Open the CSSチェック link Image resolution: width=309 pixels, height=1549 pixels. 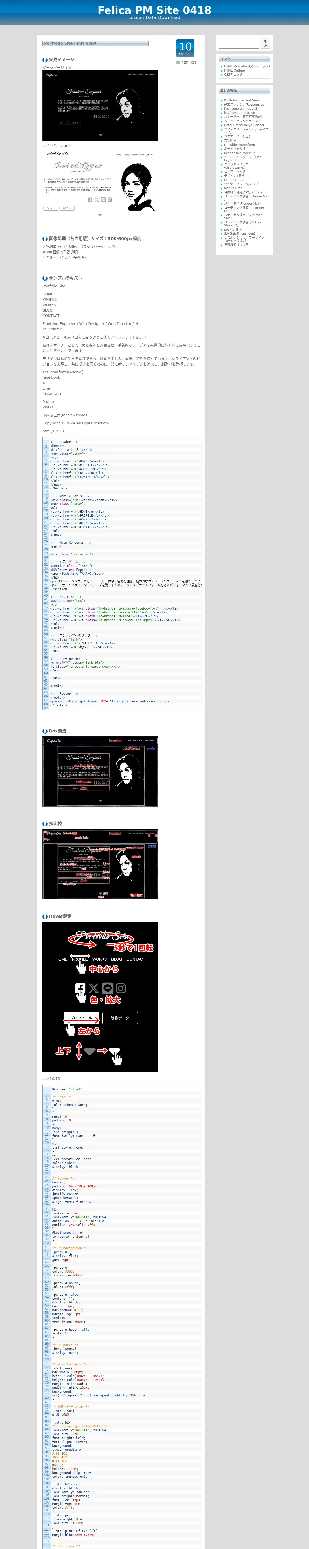coord(233,75)
